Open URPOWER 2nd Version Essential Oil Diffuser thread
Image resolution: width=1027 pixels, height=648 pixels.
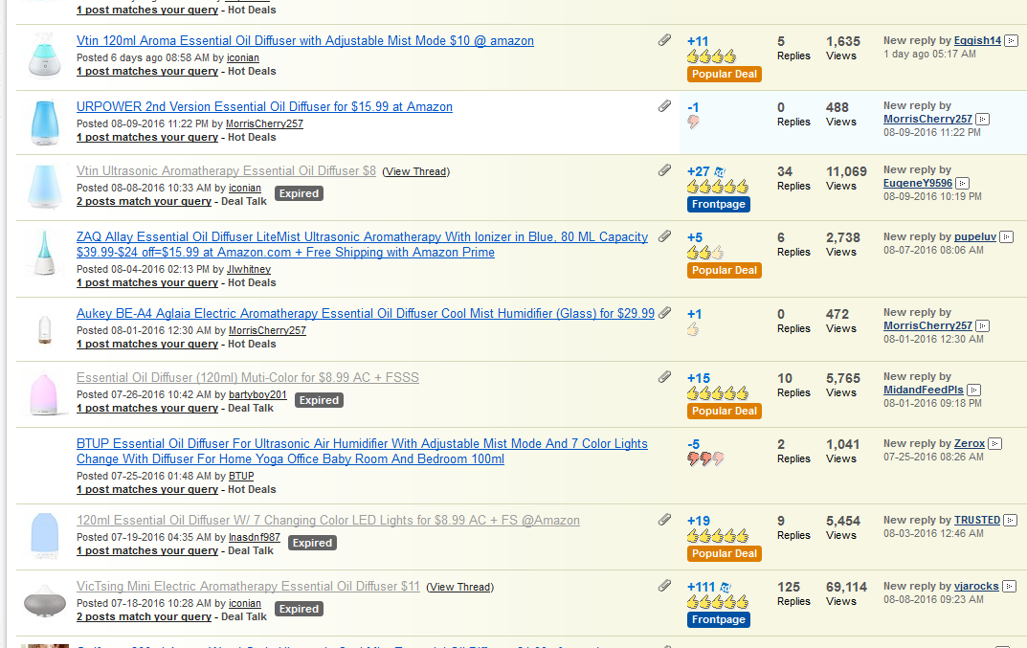264,107
